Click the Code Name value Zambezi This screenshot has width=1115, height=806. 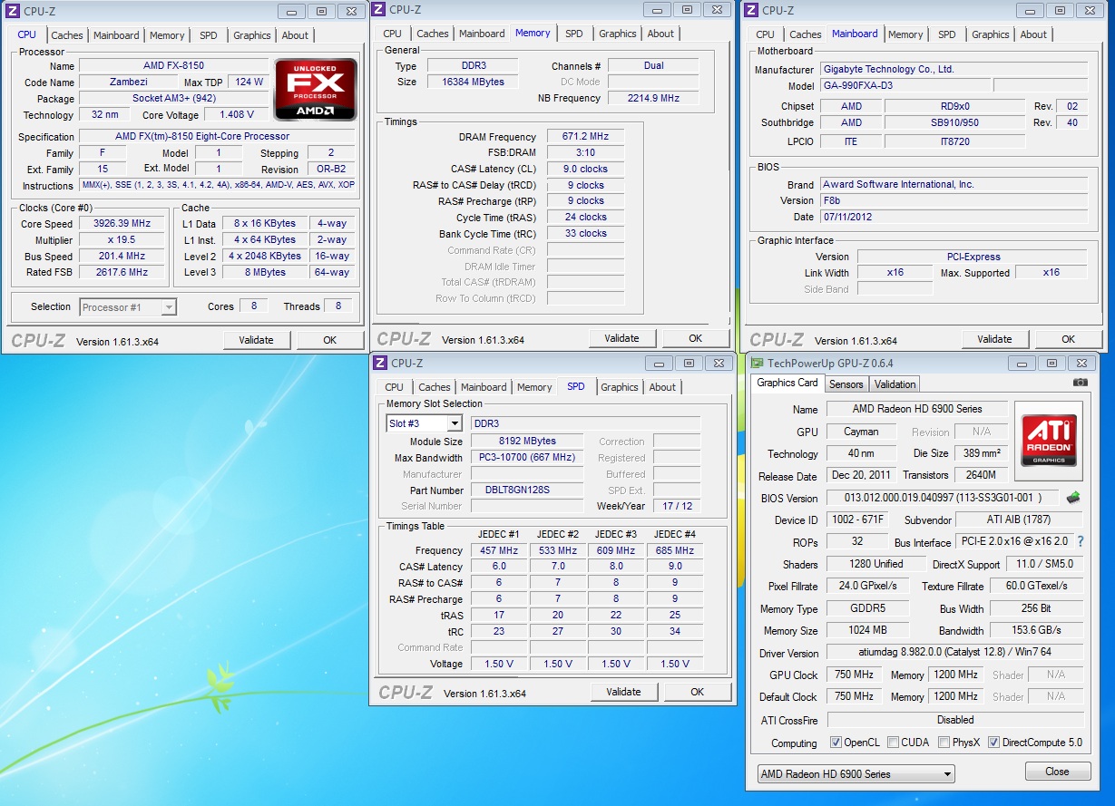point(128,82)
